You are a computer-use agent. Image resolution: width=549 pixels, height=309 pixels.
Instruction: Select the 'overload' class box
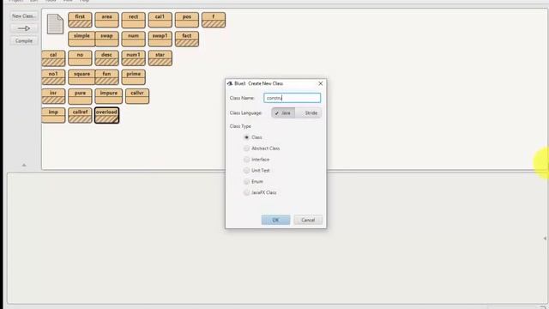click(x=106, y=115)
